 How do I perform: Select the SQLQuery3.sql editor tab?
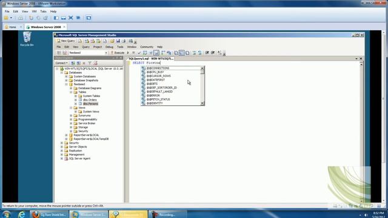(151, 59)
